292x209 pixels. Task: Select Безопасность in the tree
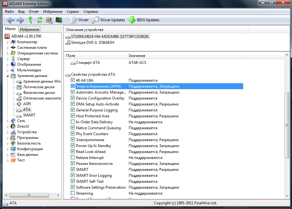coord(29,143)
